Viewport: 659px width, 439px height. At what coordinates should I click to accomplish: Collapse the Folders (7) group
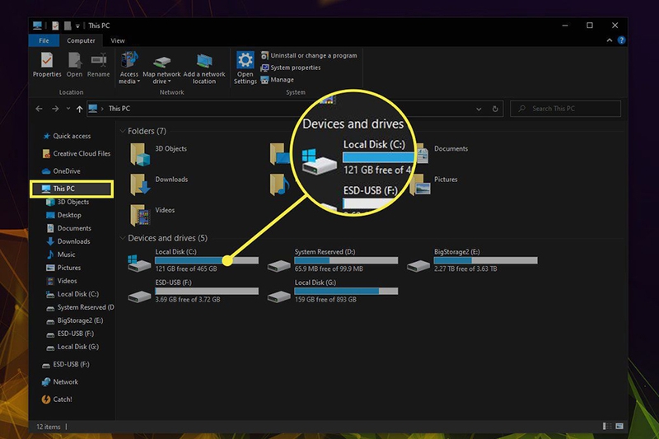click(123, 131)
